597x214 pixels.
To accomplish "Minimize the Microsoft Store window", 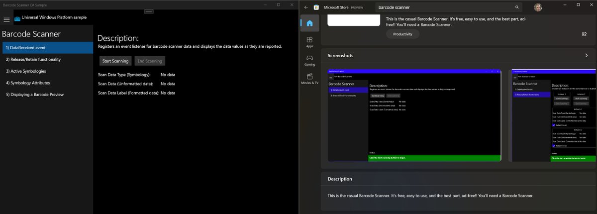I will coord(564,4).
